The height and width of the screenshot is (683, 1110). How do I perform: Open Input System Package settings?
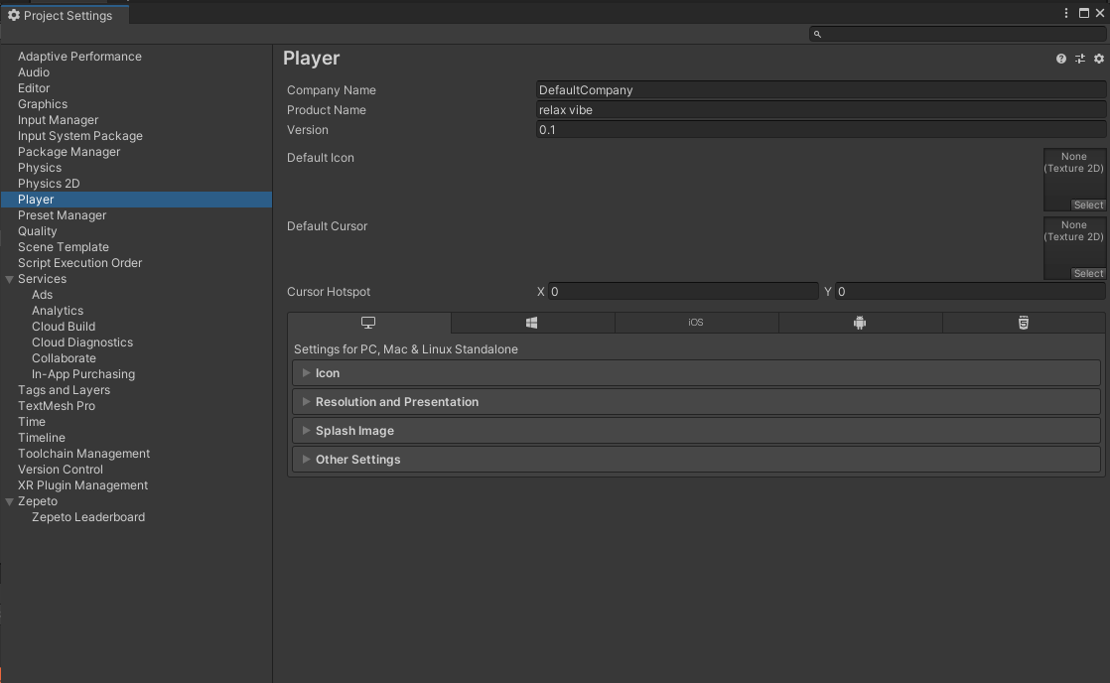tap(80, 136)
